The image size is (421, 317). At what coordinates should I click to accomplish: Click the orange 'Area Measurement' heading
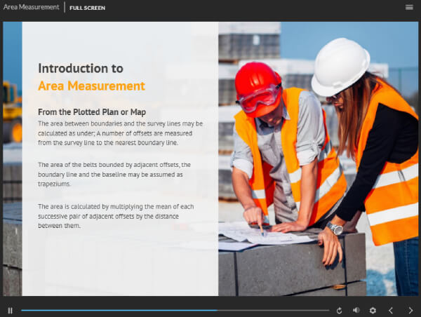tap(91, 86)
